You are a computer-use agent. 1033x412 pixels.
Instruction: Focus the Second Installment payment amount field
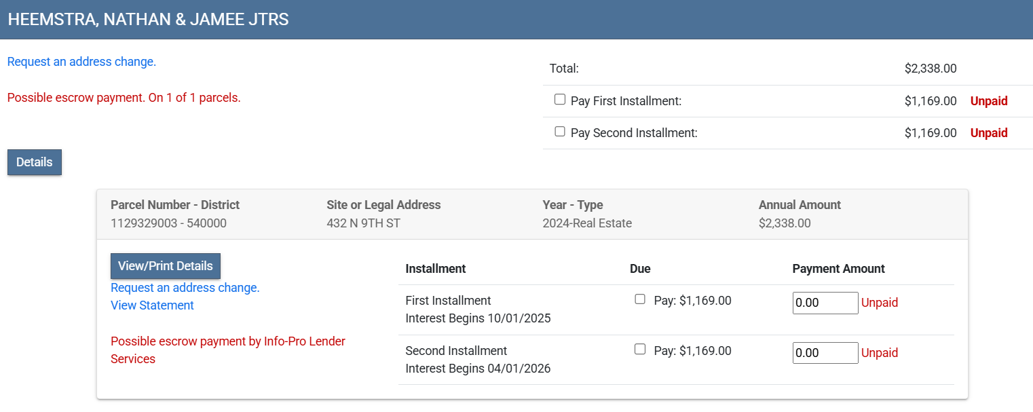pyautogui.click(x=825, y=353)
